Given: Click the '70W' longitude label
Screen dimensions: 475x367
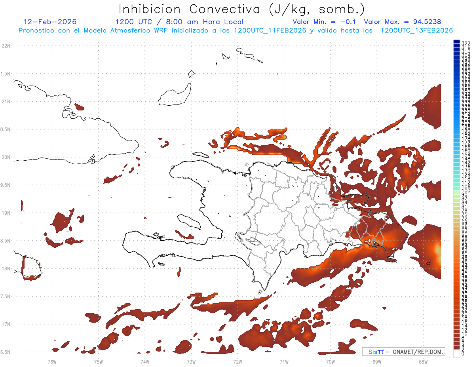Looking at the screenshot, I should pyautogui.click(x=331, y=361).
